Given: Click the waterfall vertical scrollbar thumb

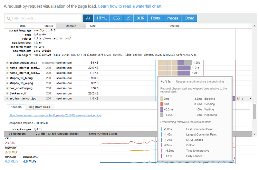Looking at the screenshot, I should coord(255,111).
